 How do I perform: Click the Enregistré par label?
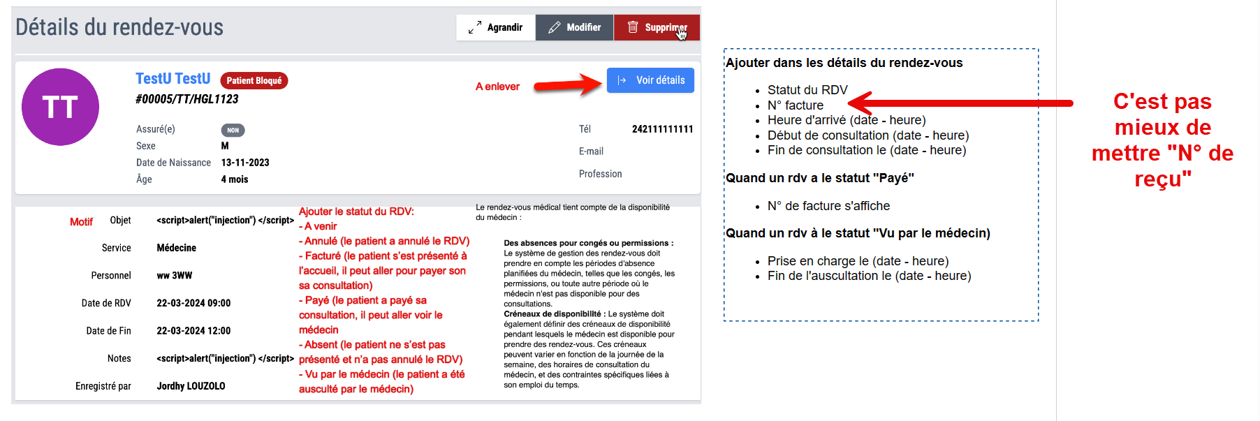pyautogui.click(x=103, y=386)
